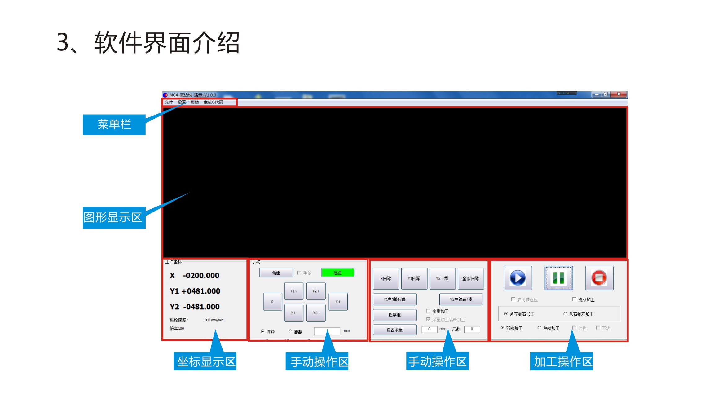This screenshot has width=727, height=397.
Task: Maximize the NC4 window
Action: click(606, 94)
